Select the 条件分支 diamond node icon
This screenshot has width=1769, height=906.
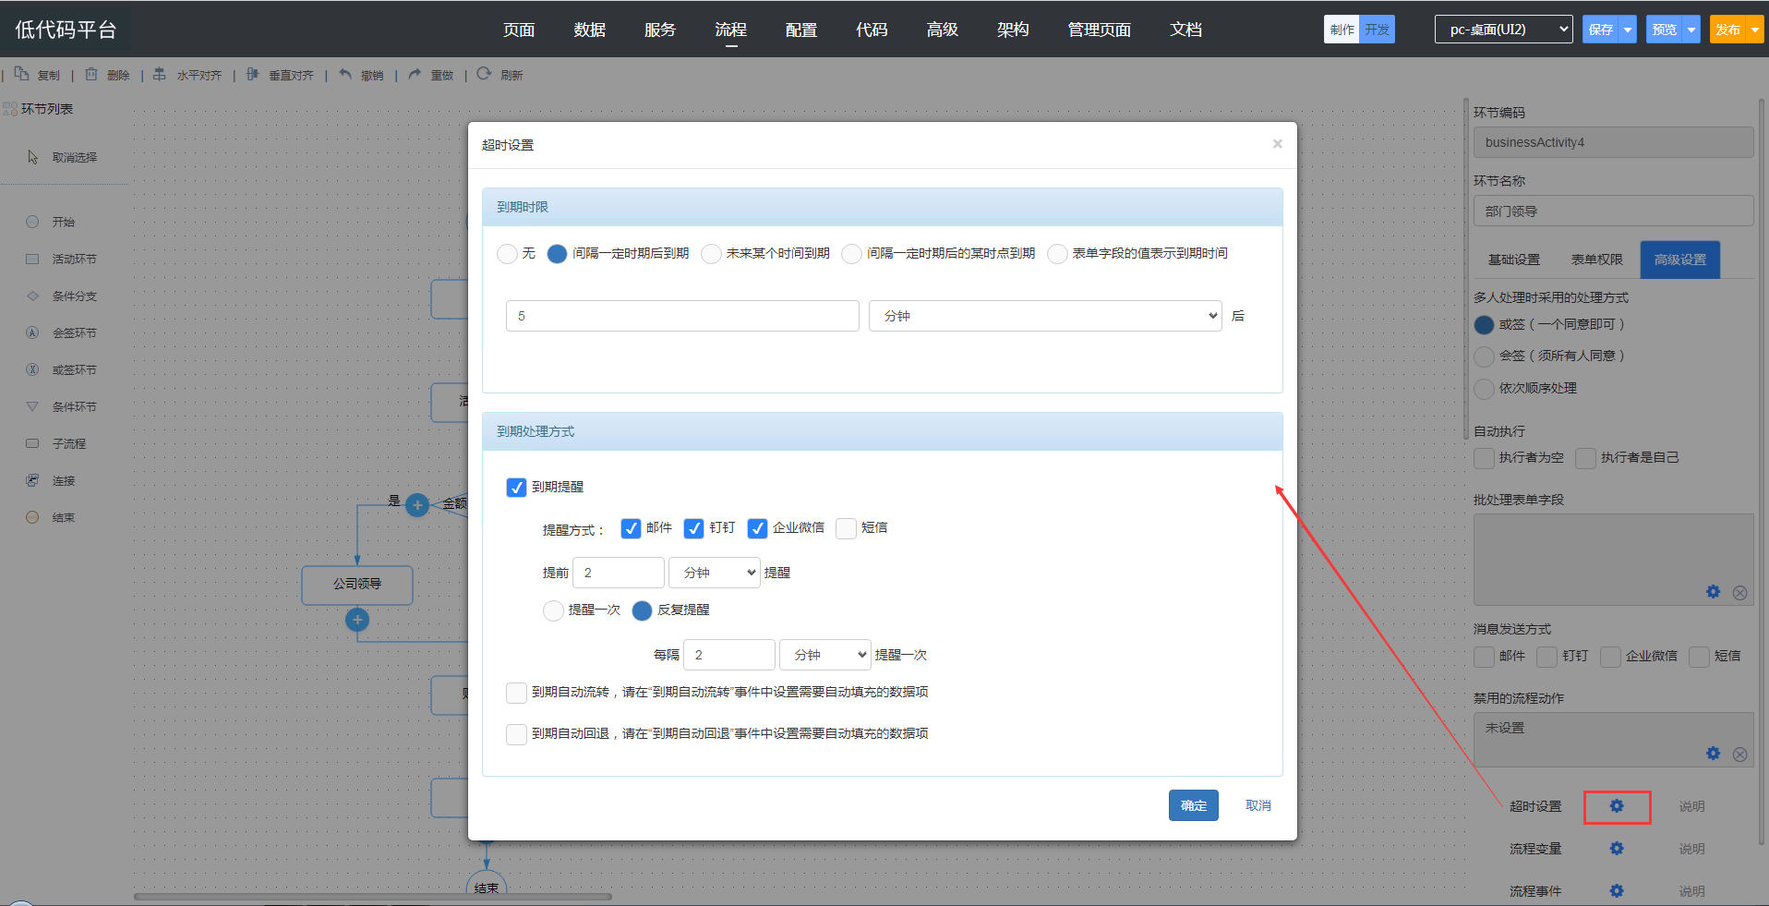pyautogui.click(x=32, y=296)
